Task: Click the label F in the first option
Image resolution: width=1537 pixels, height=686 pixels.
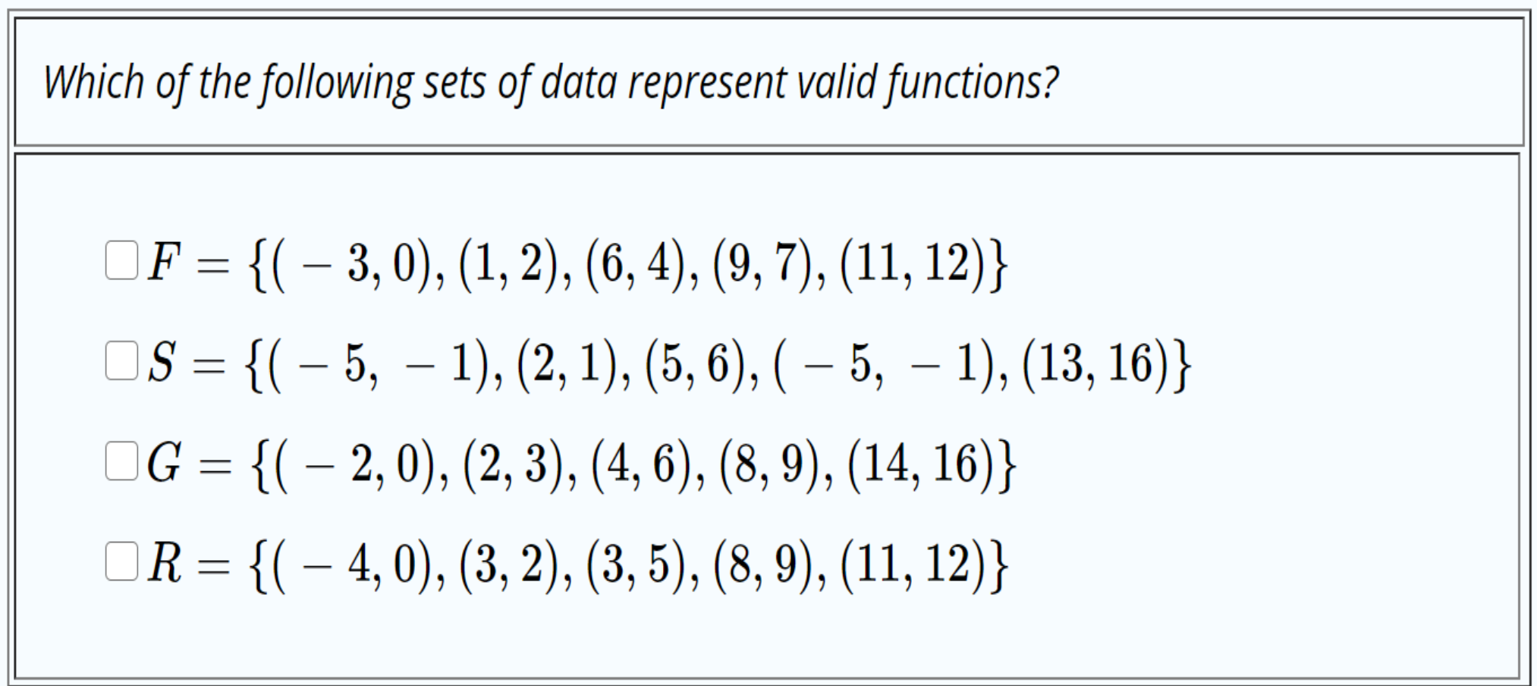Action: tap(162, 262)
